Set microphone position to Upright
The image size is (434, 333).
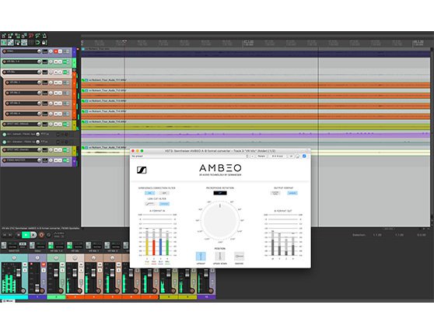[x=201, y=256]
